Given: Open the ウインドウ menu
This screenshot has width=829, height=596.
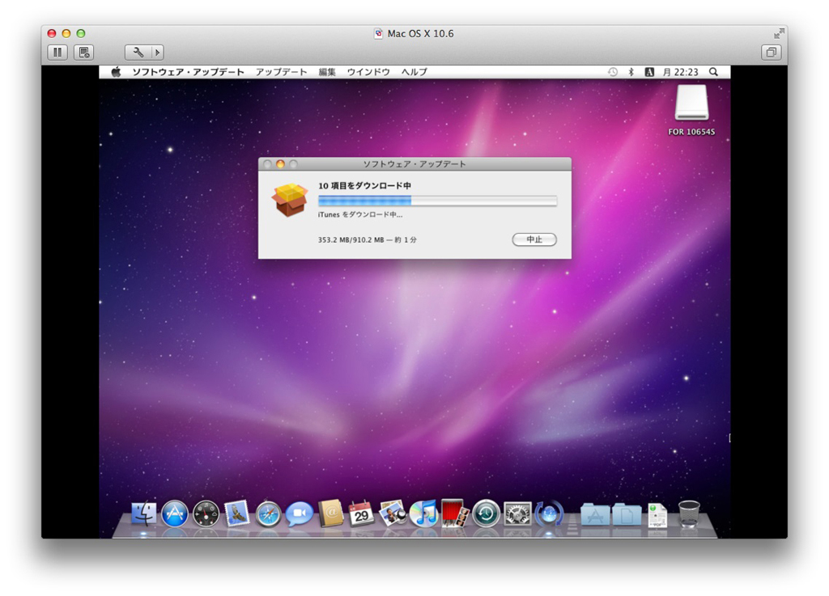Looking at the screenshot, I should (x=368, y=72).
